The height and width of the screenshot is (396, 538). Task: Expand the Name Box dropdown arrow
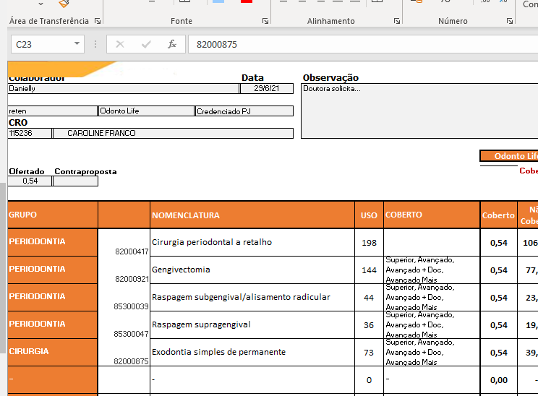click(77, 44)
